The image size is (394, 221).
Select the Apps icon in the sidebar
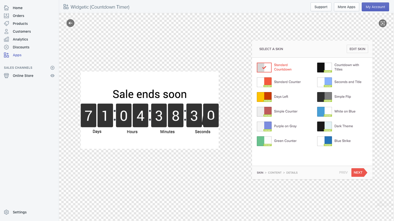point(7,55)
